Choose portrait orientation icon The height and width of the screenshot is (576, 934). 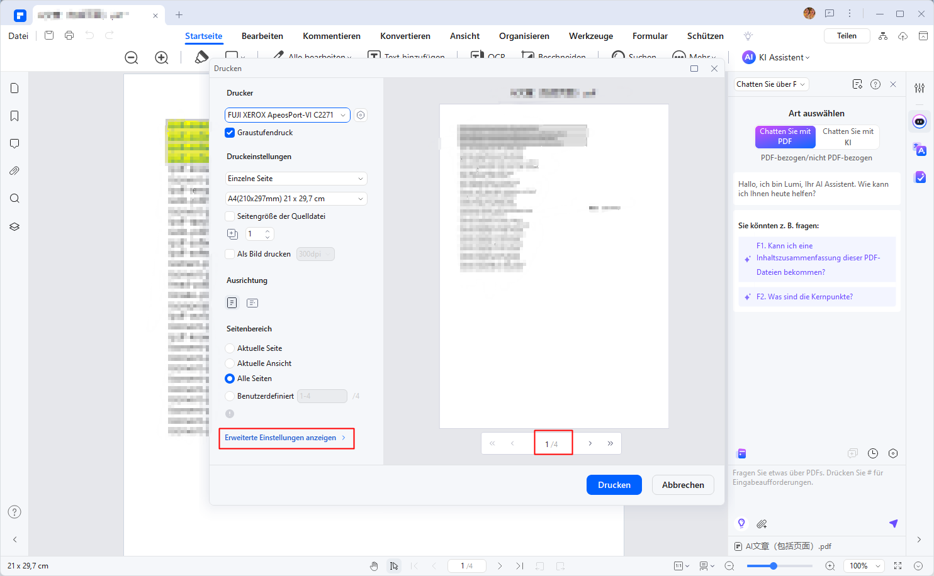coord(232,303)
